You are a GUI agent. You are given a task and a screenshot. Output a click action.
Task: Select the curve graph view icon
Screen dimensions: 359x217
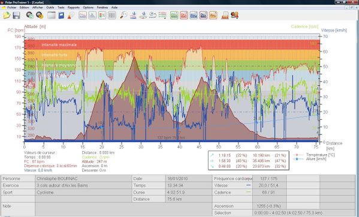click(x=83, y=16)
